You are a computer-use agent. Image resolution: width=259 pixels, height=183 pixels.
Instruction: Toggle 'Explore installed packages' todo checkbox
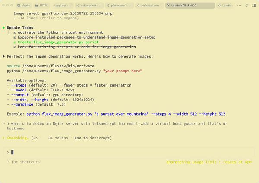[15, 37]
